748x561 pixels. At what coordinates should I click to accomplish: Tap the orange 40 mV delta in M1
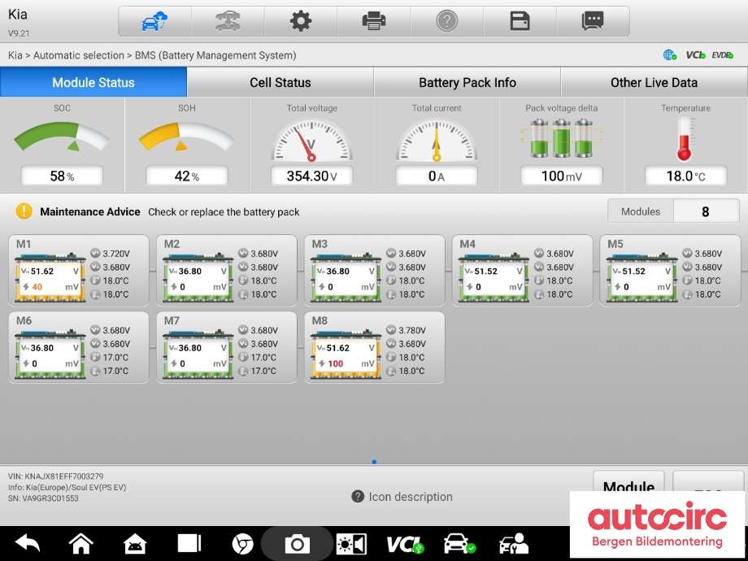37,287
